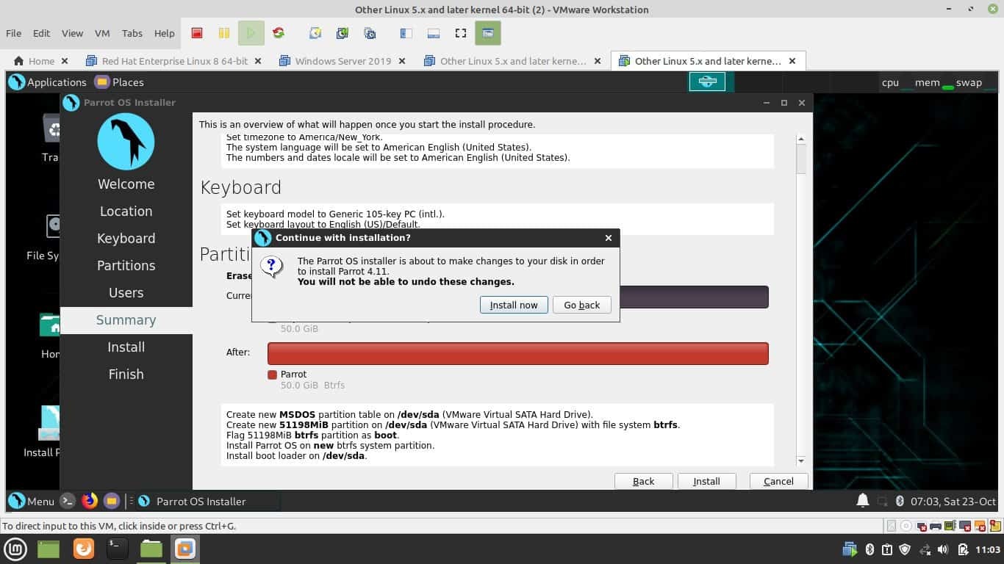1004x564 pixels.
Task: Select Parrot OS Installer taskbar entry
Action: click(207, 501)
